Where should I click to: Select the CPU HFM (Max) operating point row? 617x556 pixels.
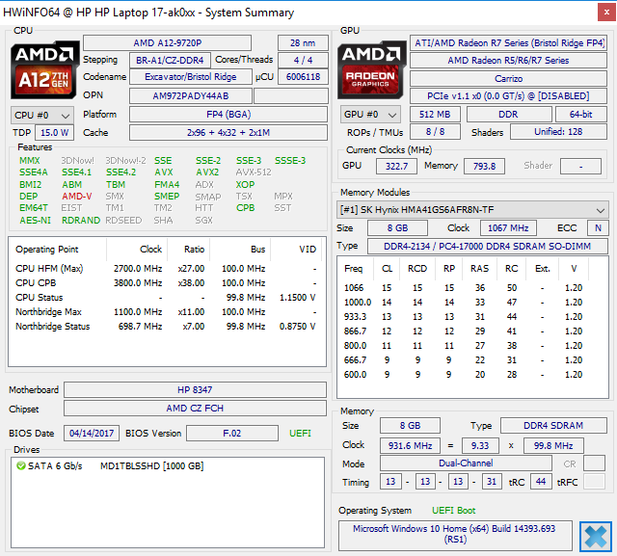point(167,269)
